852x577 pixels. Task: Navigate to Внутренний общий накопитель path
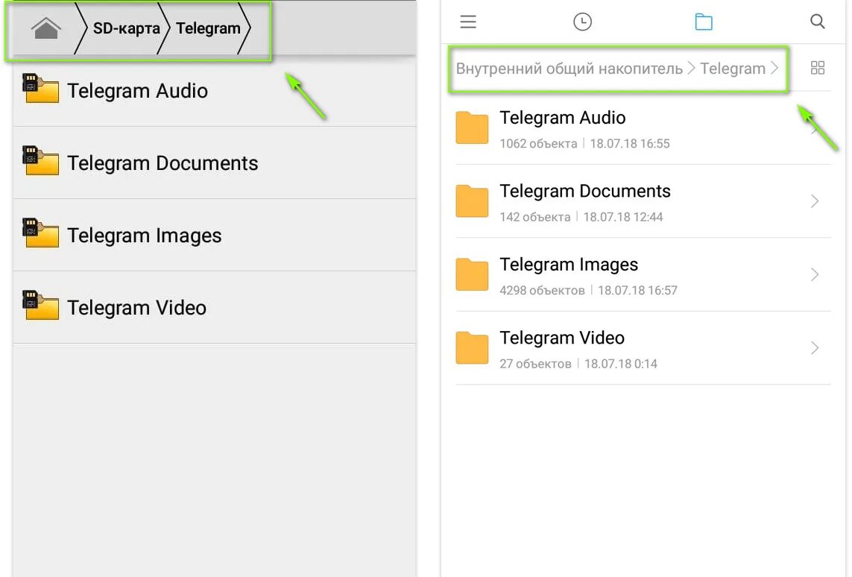(569, 69)
